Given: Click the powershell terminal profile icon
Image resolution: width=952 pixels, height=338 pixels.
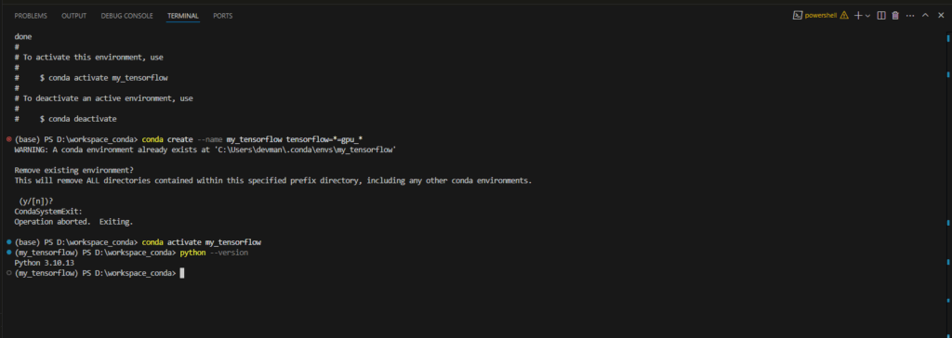Looking at the screenshot, I should pyautogui.click(x=797, y=16).
